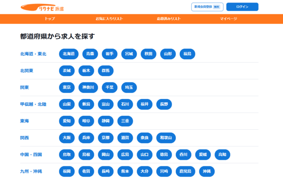Open the お気に入りリスト nav tab
Viewport: 283px width, 179px height.
[109, 19]
